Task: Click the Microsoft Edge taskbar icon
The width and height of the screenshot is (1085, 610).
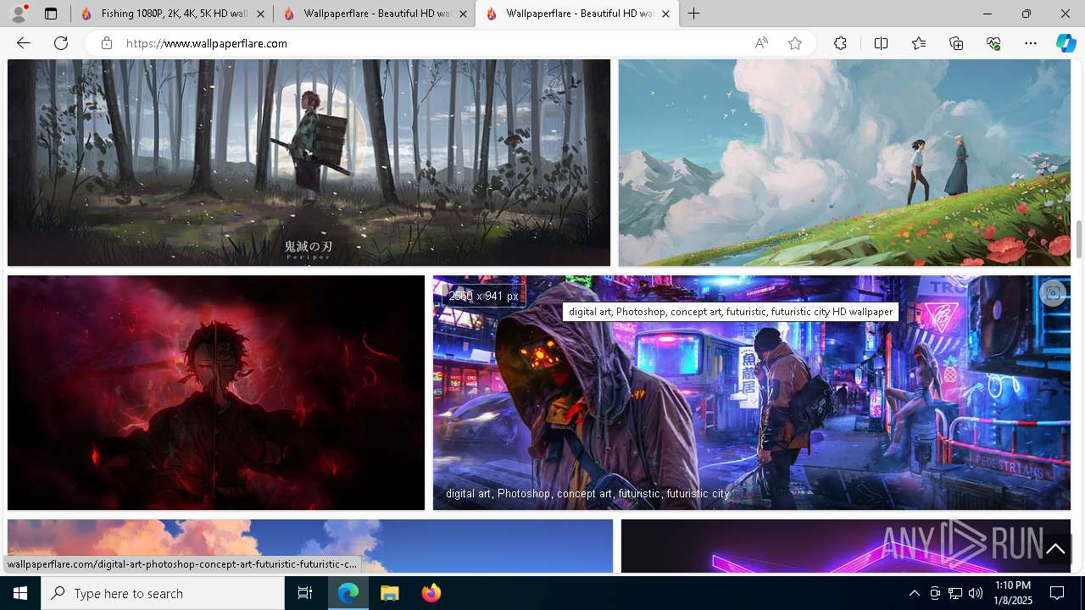Action: coord(348,593)
